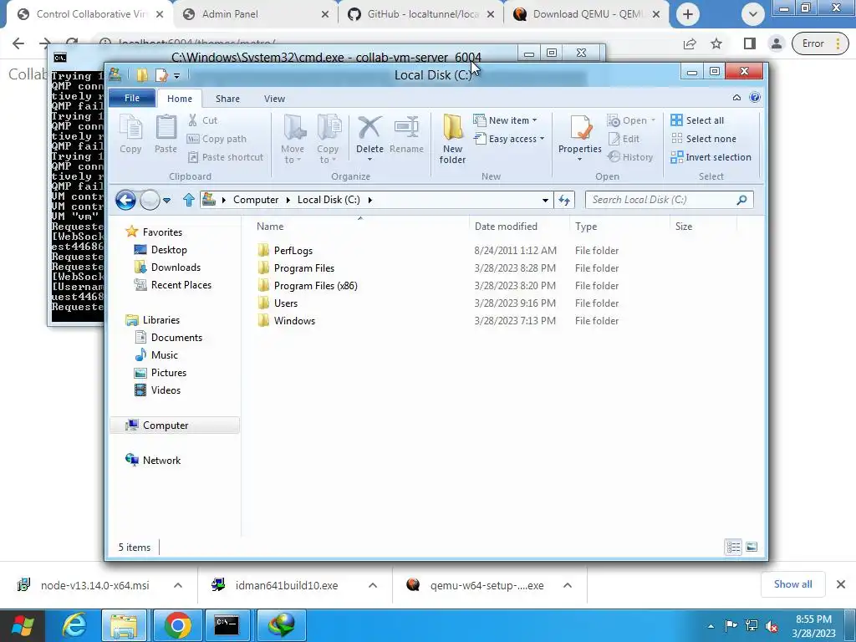856x642 pixels.
Task: Open Desktop in the Favorites pane
Action: 169,250
